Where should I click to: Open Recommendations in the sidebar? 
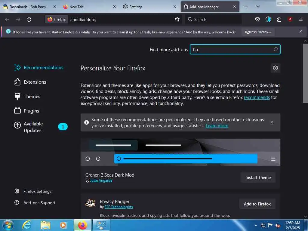click(x=39, y=68)
